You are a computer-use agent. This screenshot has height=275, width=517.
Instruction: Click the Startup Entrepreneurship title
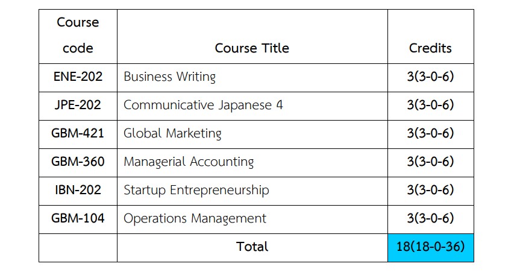tap(196, 190)
